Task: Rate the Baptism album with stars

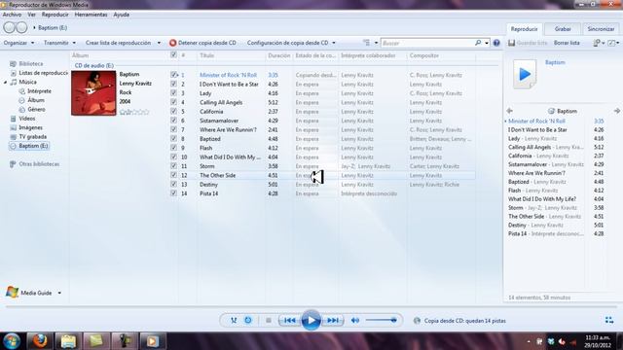Action: pyautogui.click(x=134, y=112)
